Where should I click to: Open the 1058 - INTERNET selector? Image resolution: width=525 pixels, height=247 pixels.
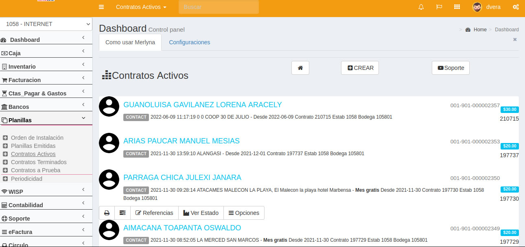(x=46, y=24)
